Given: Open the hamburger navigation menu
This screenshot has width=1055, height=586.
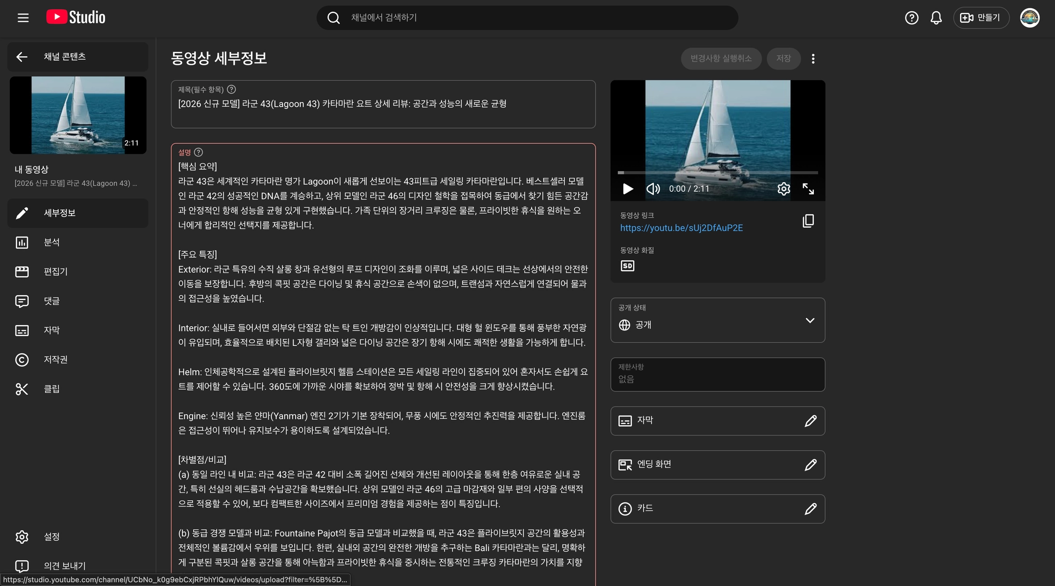Looking at the screenshot, I should click(23, 18).
